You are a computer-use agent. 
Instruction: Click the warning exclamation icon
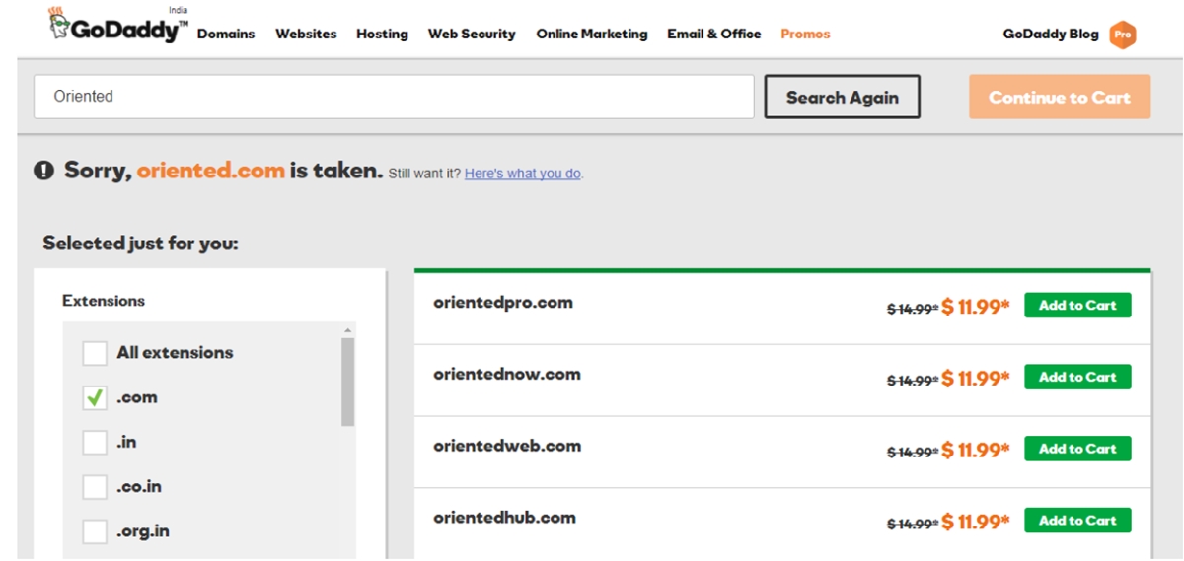pos(43,171)
